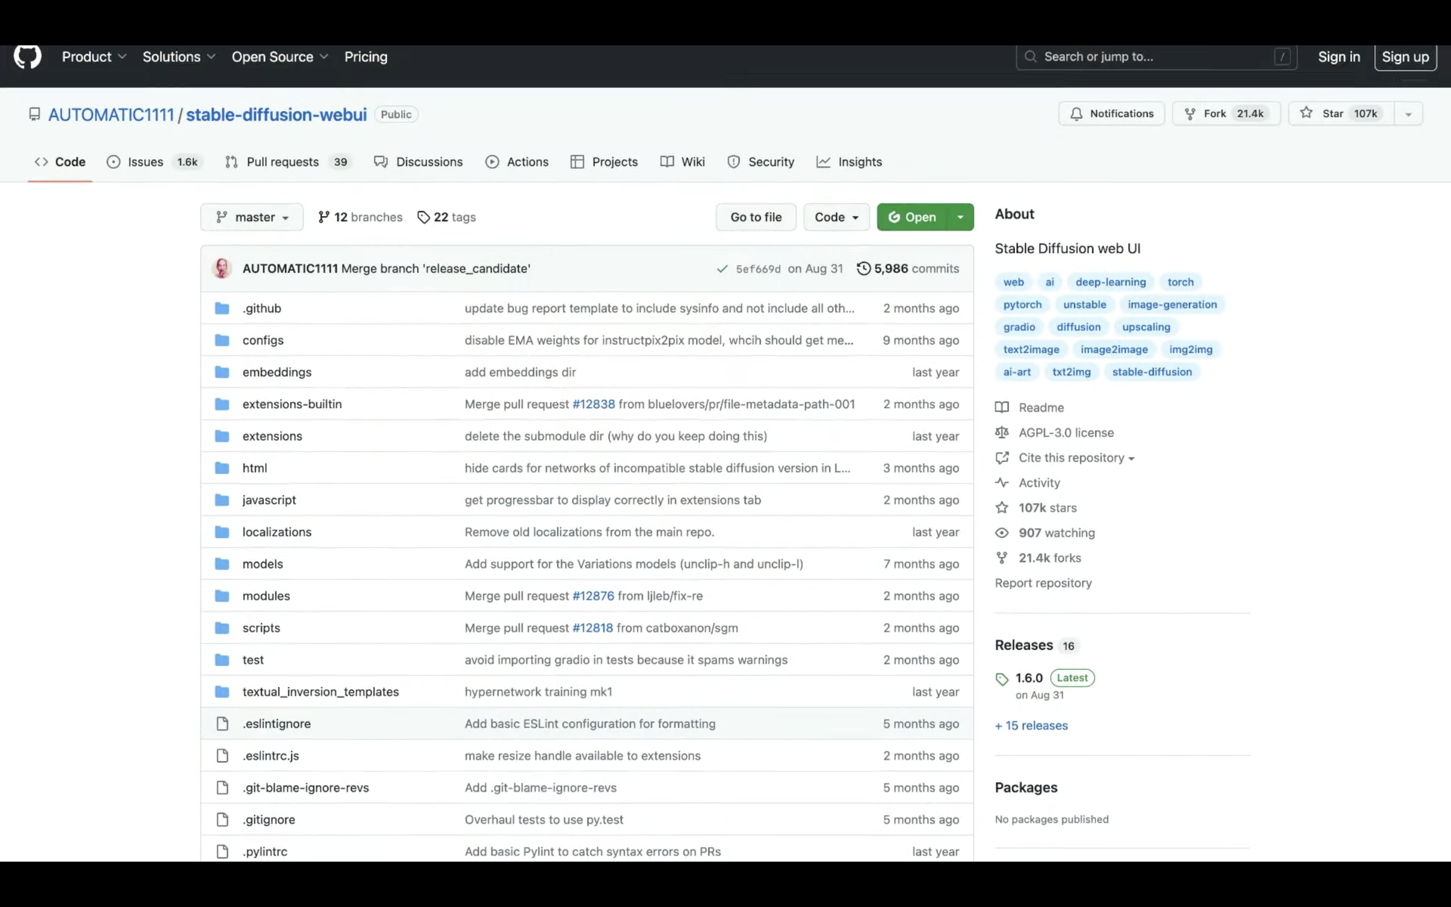Open the Security tab
1451x907 pixels.
pyautogui.click(x=760, y=162)
